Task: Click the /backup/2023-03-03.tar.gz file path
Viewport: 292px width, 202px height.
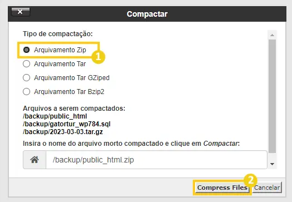Action: tap(63, 132)
